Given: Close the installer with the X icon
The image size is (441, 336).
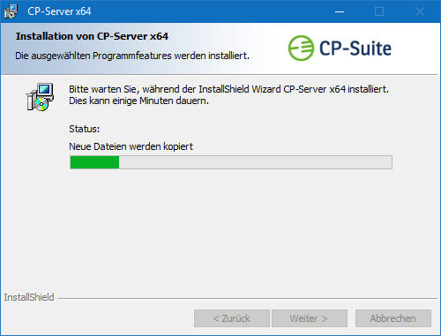Looking at the screenshot, I should [420, 11].
